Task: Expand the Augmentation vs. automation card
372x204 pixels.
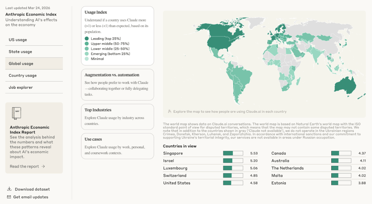Action: tap(117, 84)
